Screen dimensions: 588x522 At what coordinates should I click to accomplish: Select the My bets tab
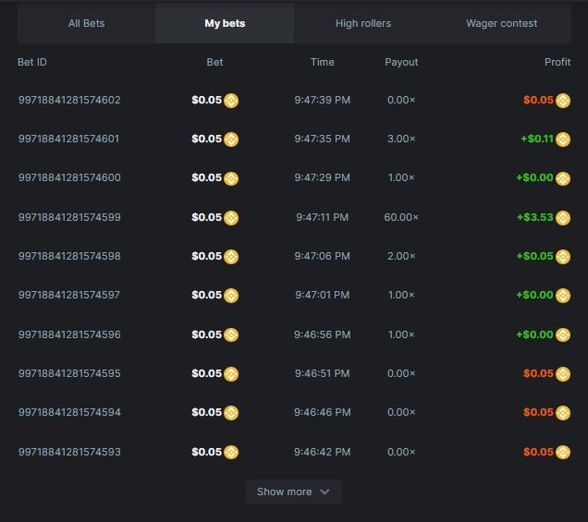point(225,23)
